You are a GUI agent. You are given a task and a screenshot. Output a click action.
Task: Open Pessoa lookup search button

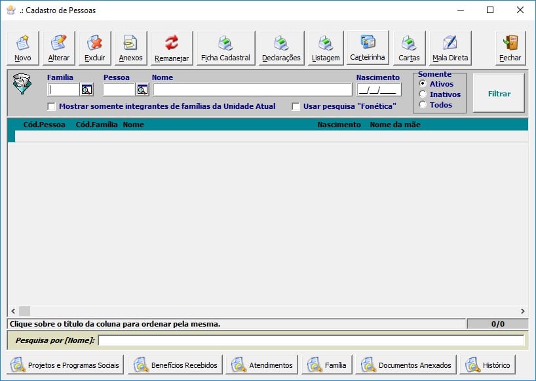[142, 90]
